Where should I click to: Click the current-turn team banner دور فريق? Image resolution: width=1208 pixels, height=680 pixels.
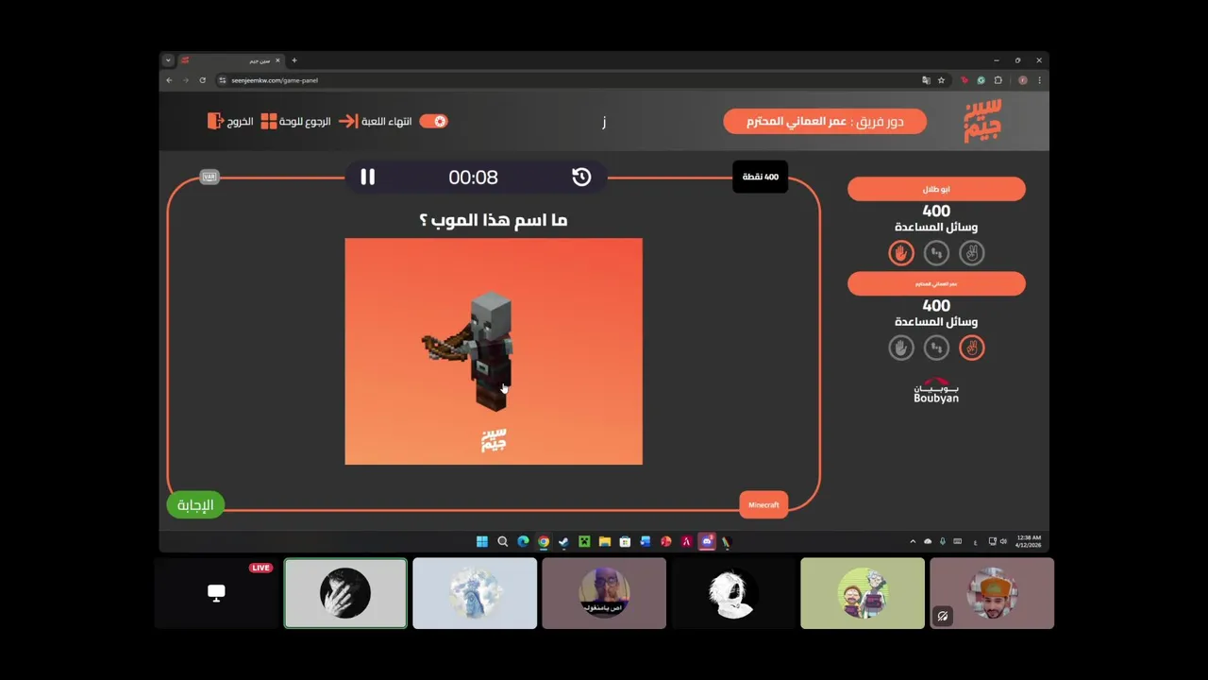point(825,121)
